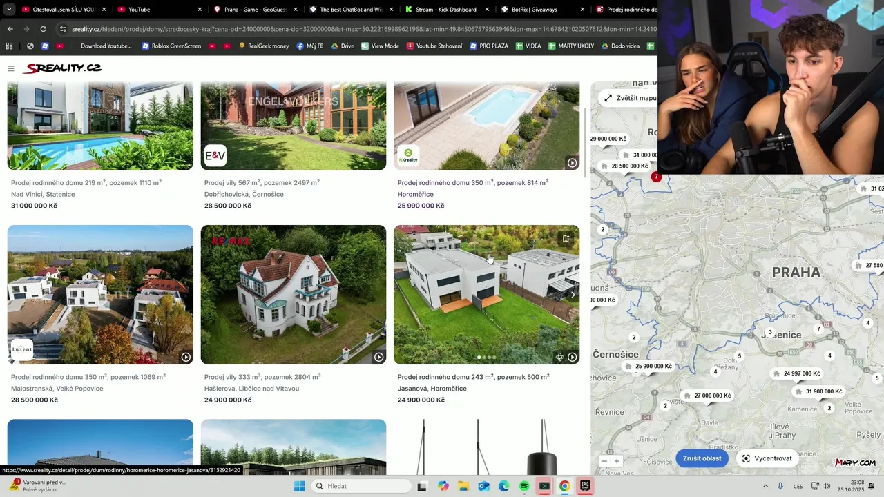The width and height of the screenshot is (884, 497).
Task: Open 3D tour icon on Jasanová listing
Action: pos(559,357)
